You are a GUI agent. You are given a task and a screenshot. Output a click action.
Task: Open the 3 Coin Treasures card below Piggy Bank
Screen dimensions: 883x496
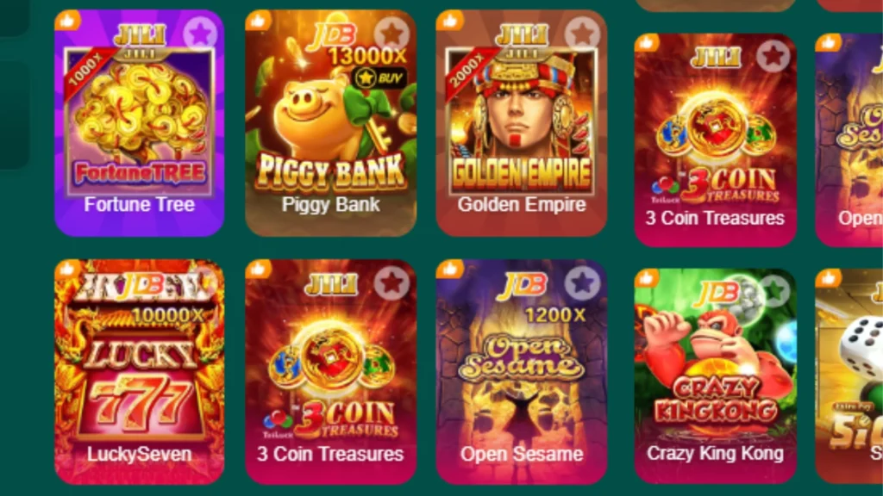331,371
